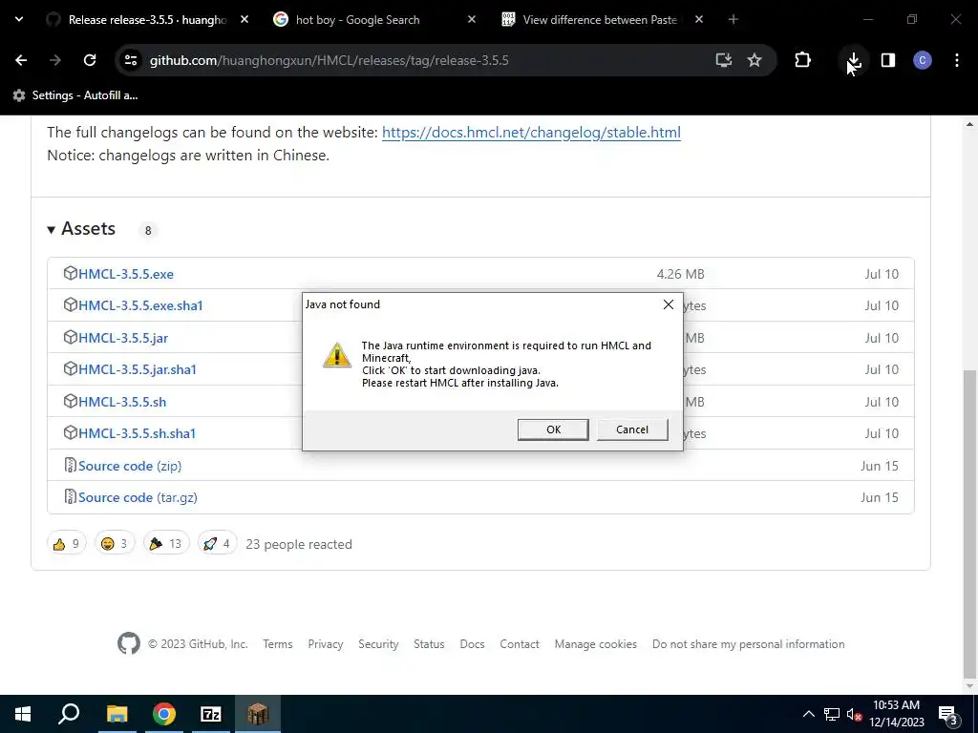Open 7-Zip from the taskbar
Viewport: 978px width, 733px height.
[211, 714]
